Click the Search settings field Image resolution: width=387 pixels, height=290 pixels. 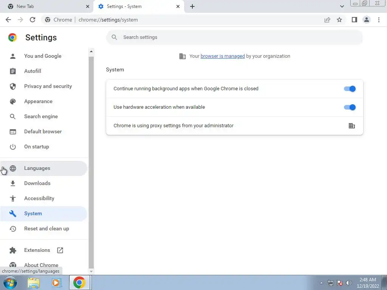click(234, 37)
